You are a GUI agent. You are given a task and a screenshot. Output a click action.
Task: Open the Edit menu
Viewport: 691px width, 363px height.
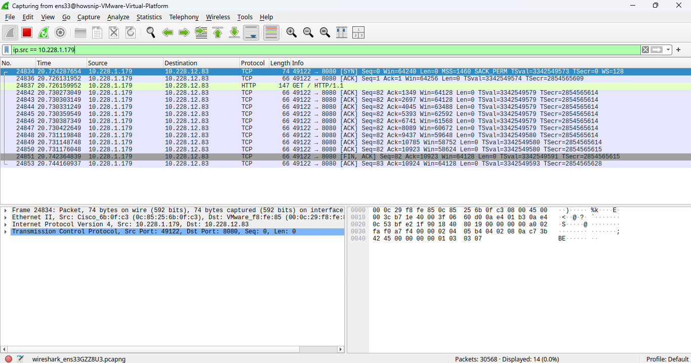click(x=28, y=17)
